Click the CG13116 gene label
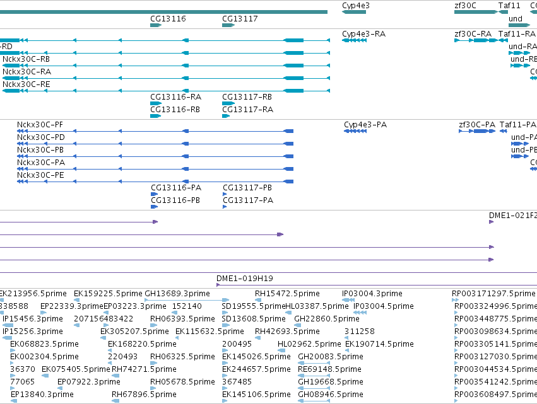 coord(168,19)
